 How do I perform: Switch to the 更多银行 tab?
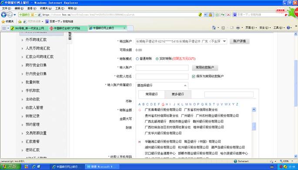click(177, 94)
